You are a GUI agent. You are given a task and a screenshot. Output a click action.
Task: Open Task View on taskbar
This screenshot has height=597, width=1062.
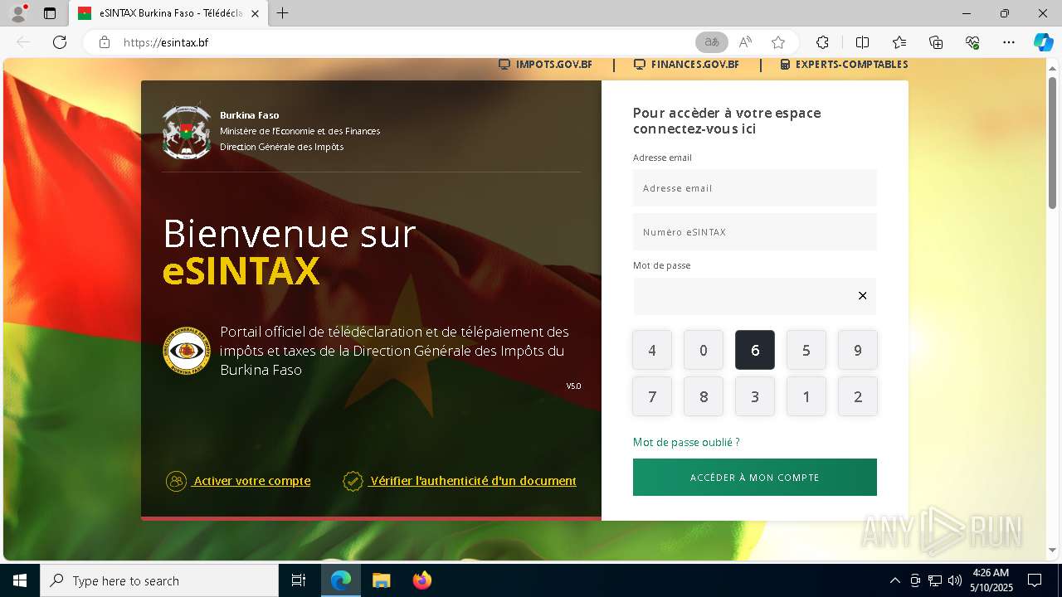point(299,580)
